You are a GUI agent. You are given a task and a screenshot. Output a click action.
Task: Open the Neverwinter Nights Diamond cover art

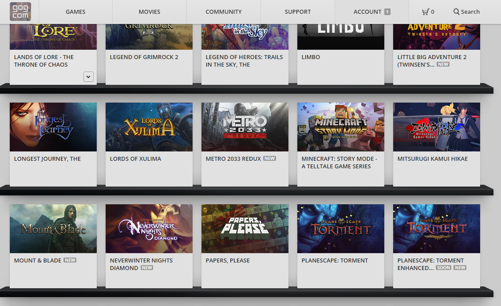tap(149, 229)
